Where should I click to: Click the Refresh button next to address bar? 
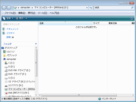click(x=91, y=8)
